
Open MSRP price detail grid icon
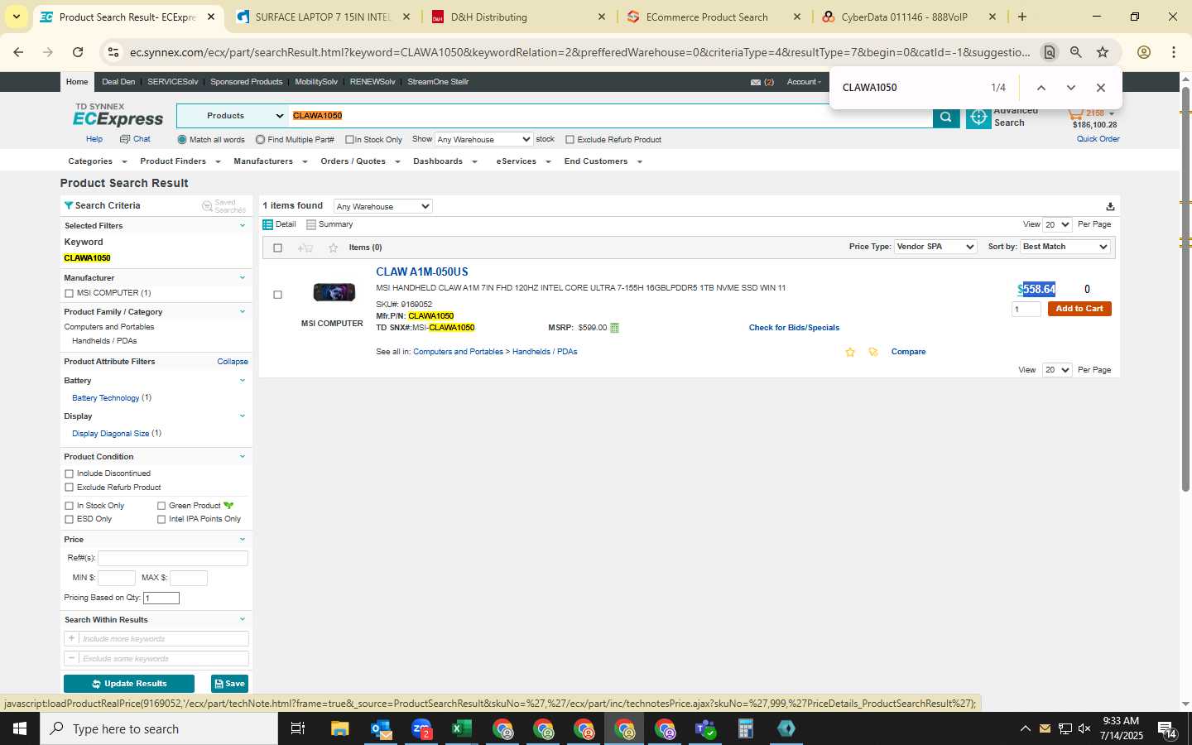614,328
